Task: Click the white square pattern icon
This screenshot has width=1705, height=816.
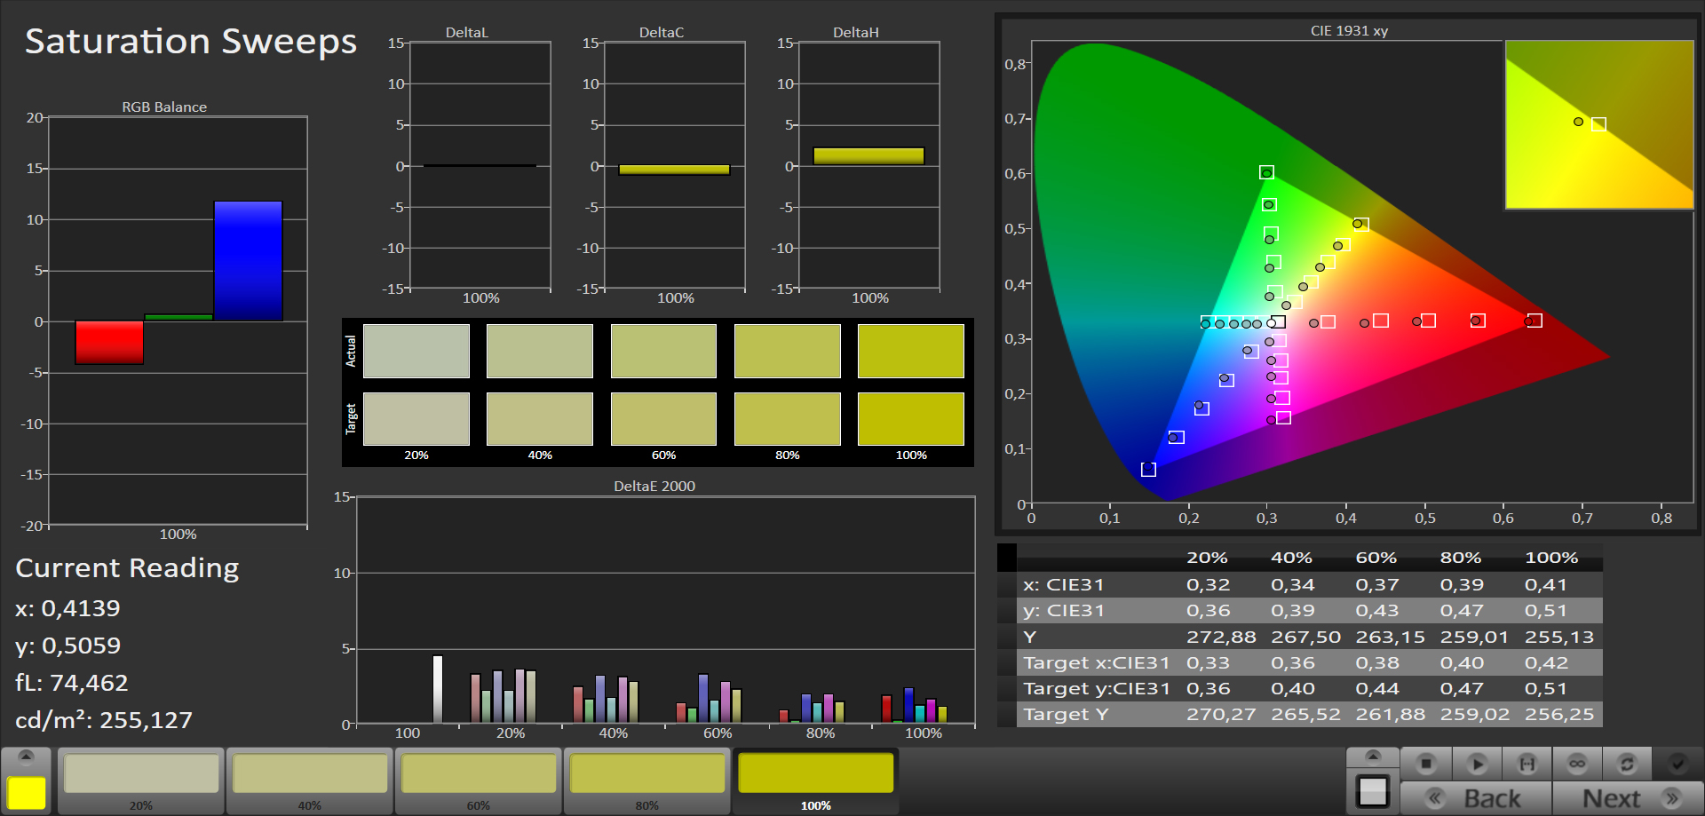Action: click(1373, 791)
